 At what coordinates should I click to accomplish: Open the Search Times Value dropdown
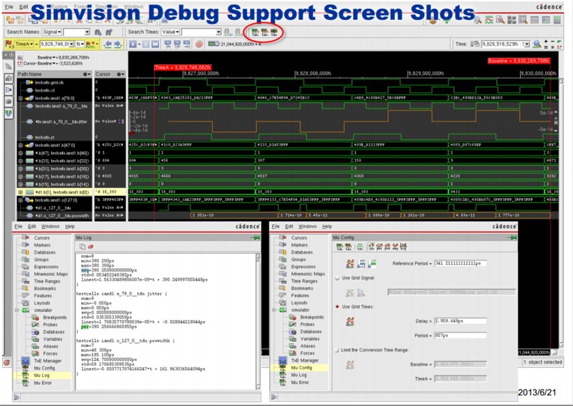point(169,32)
